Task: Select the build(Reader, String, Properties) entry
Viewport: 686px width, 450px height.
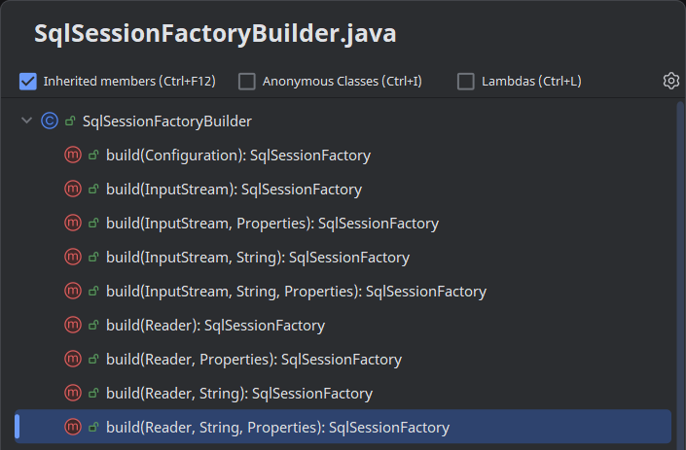Action: 277,428
